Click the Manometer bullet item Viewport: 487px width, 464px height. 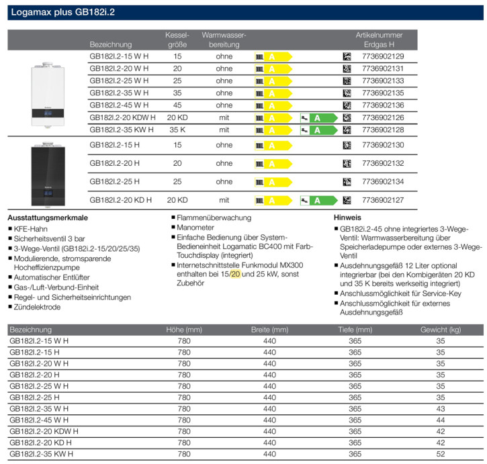tap(193, 228)
